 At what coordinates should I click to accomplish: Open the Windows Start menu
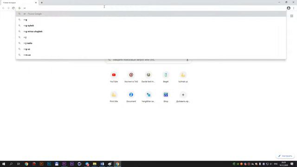(x=4, y=164)
